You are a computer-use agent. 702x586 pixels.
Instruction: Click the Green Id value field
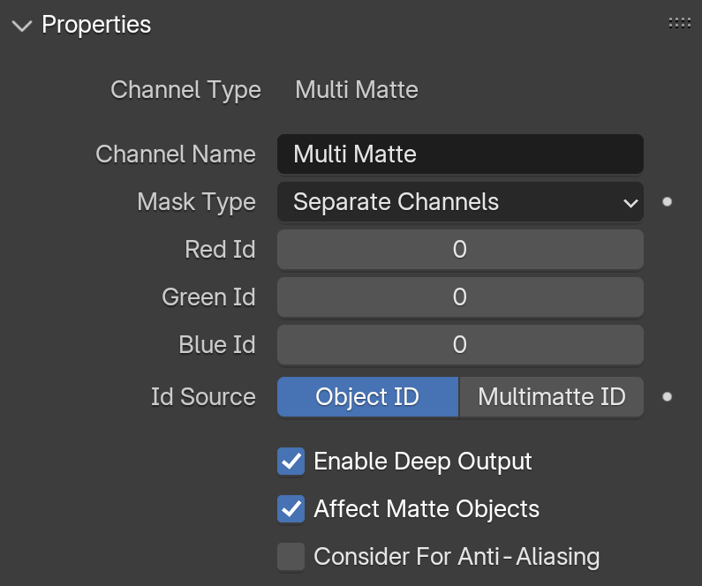460,297
